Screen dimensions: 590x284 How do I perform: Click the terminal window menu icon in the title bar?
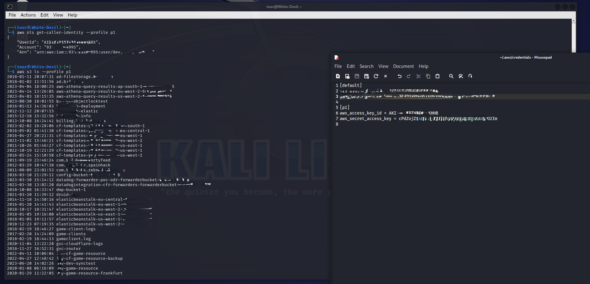(x=10, y=6)
